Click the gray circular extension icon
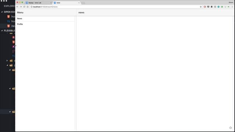235x132 pixels. coord(215,7)
